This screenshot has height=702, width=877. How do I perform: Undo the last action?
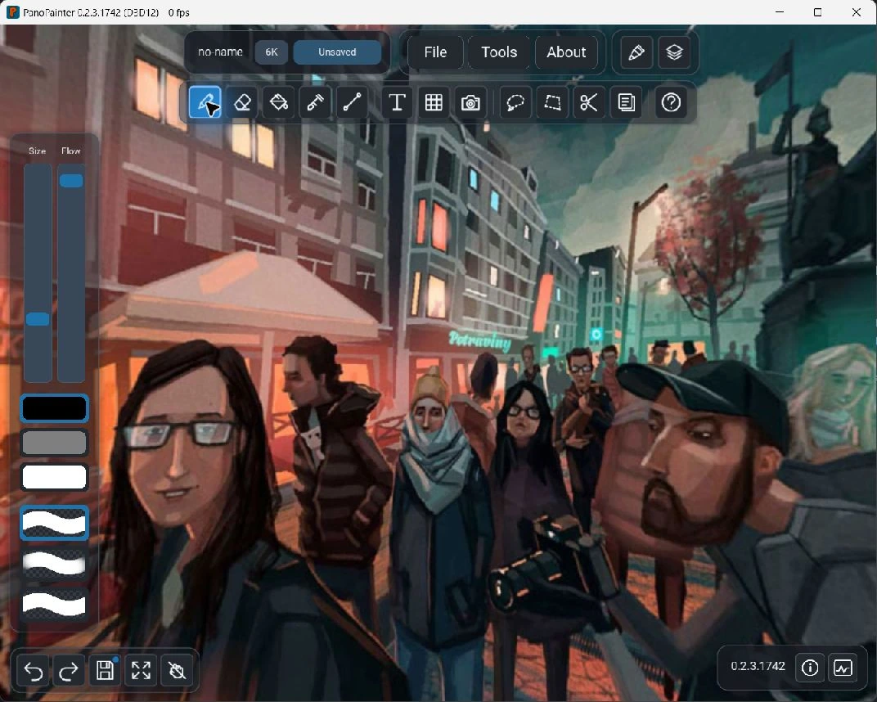click(34, 670)
